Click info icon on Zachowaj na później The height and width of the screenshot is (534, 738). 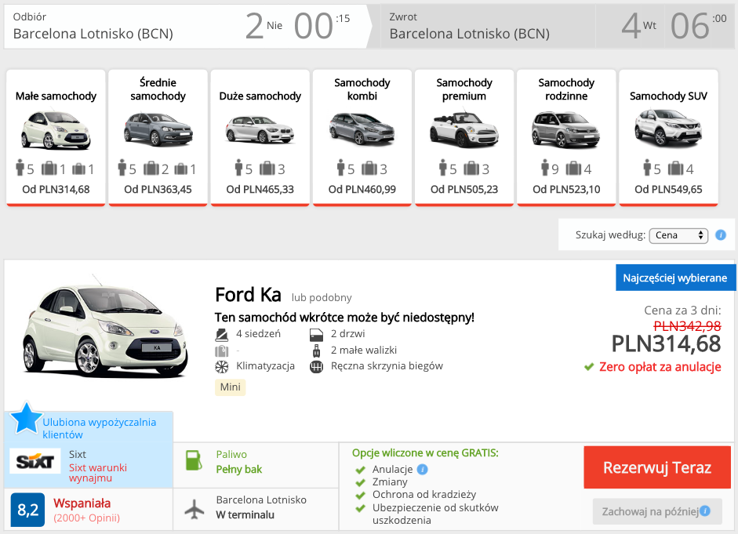[x=705, y=511]
